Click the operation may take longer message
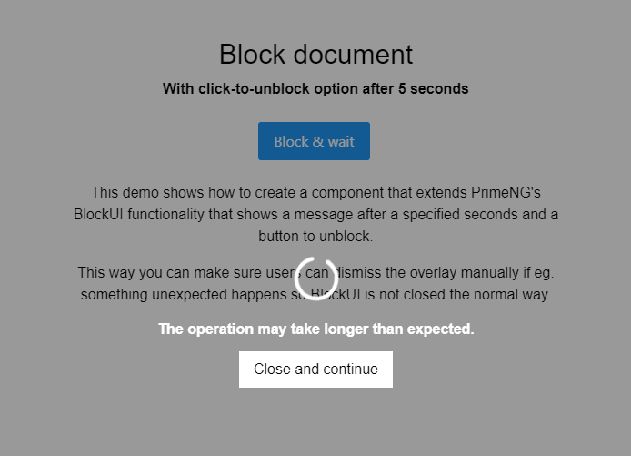The height and width of the screenshot is (456, 631). [x=315, y=329]
